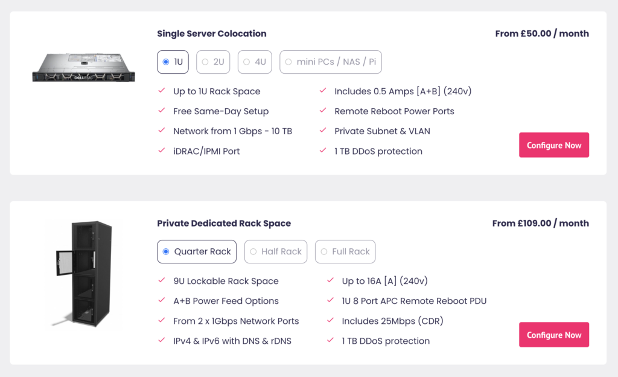Select the Full Rack option
Screen dimensions: 618x377
[x=345, y=251]
